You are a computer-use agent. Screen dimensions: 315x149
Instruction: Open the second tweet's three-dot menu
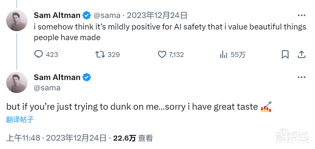coord(301,77)
